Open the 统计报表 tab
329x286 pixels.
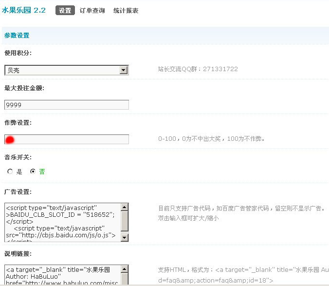[x=126, y=11]
